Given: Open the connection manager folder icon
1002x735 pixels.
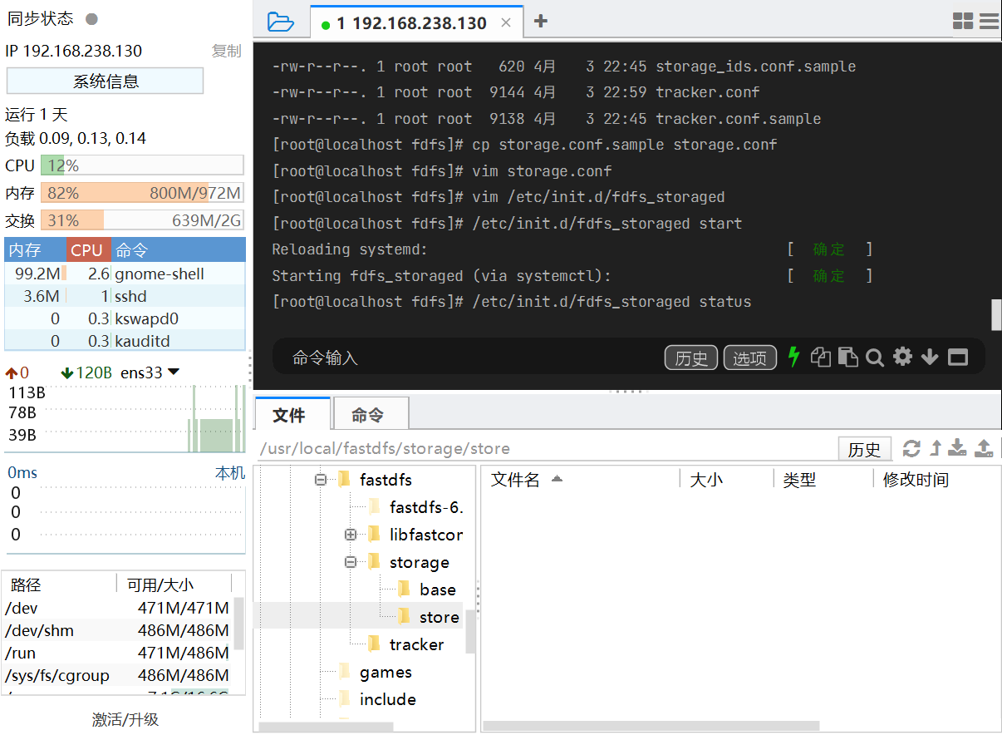Looking at the screenshot, I should pyautogui.click(x=281, y=22).
